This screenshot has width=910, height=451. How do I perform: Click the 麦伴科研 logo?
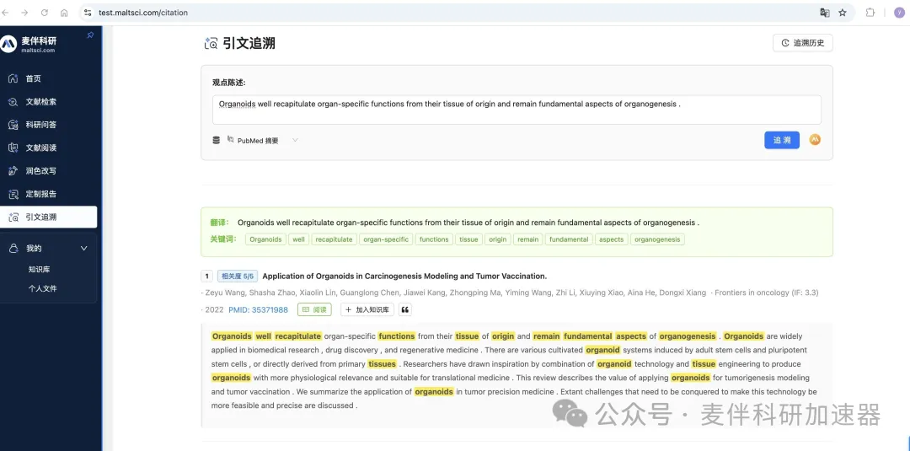(34, 45)
